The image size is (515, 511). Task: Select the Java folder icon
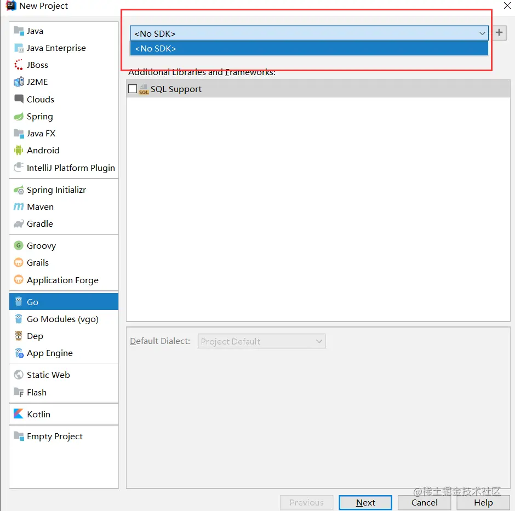pos(19,31)
